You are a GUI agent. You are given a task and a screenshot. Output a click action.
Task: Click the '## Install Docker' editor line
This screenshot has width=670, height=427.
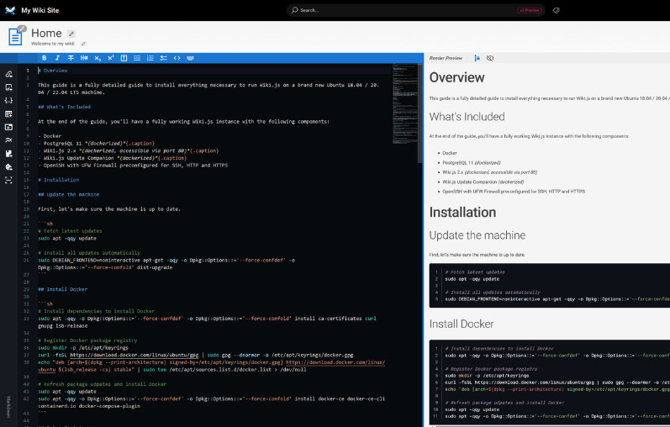[63, 289]
